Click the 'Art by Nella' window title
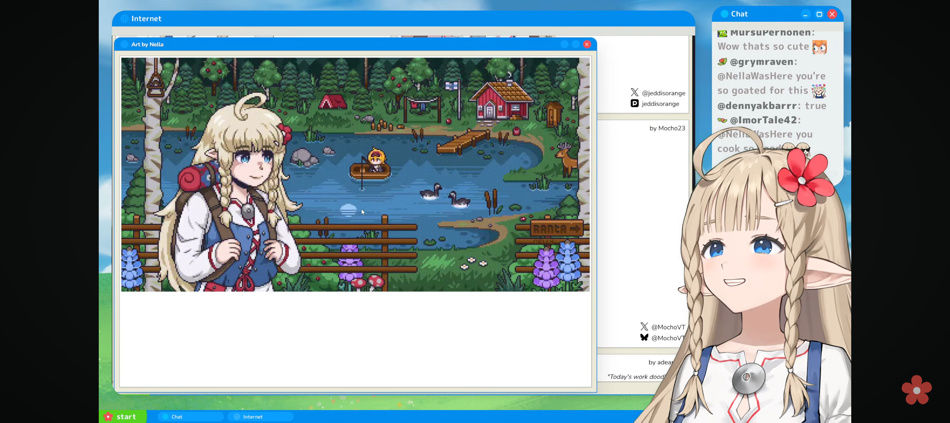Image resolution: width=950 pixels, height=423 pixels. click(x=147, y=44)
